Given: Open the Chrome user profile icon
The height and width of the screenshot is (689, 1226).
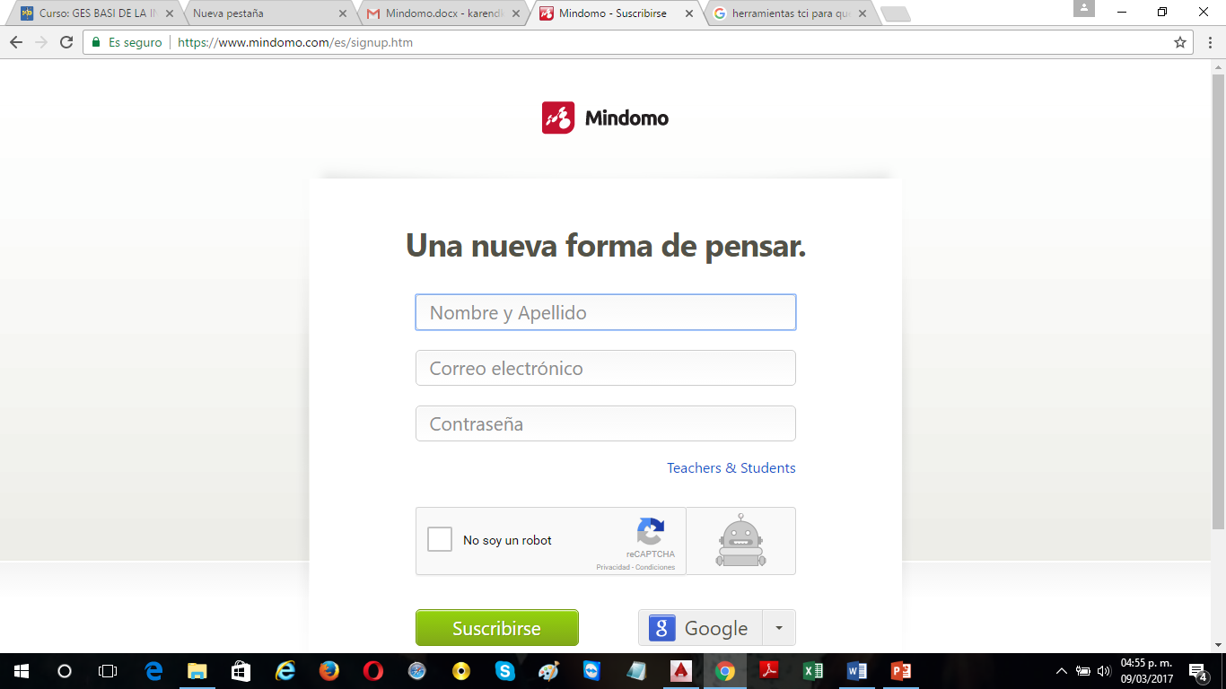Looking at the screenshot, I should pyautogui.click(x=1084, y=9).
